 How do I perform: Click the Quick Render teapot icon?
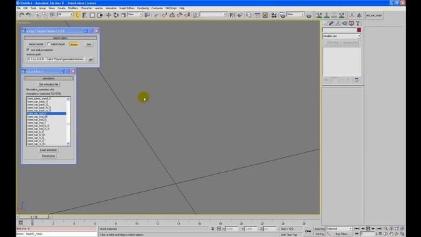click(309, 16)
